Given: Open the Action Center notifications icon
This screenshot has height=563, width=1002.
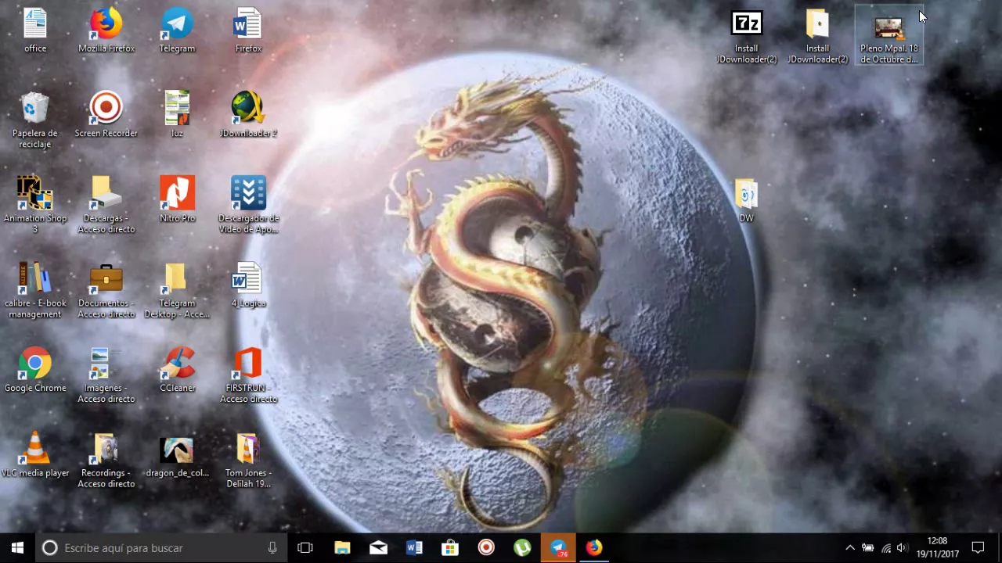Looking at the screenshot, I should tap(978, 548).
